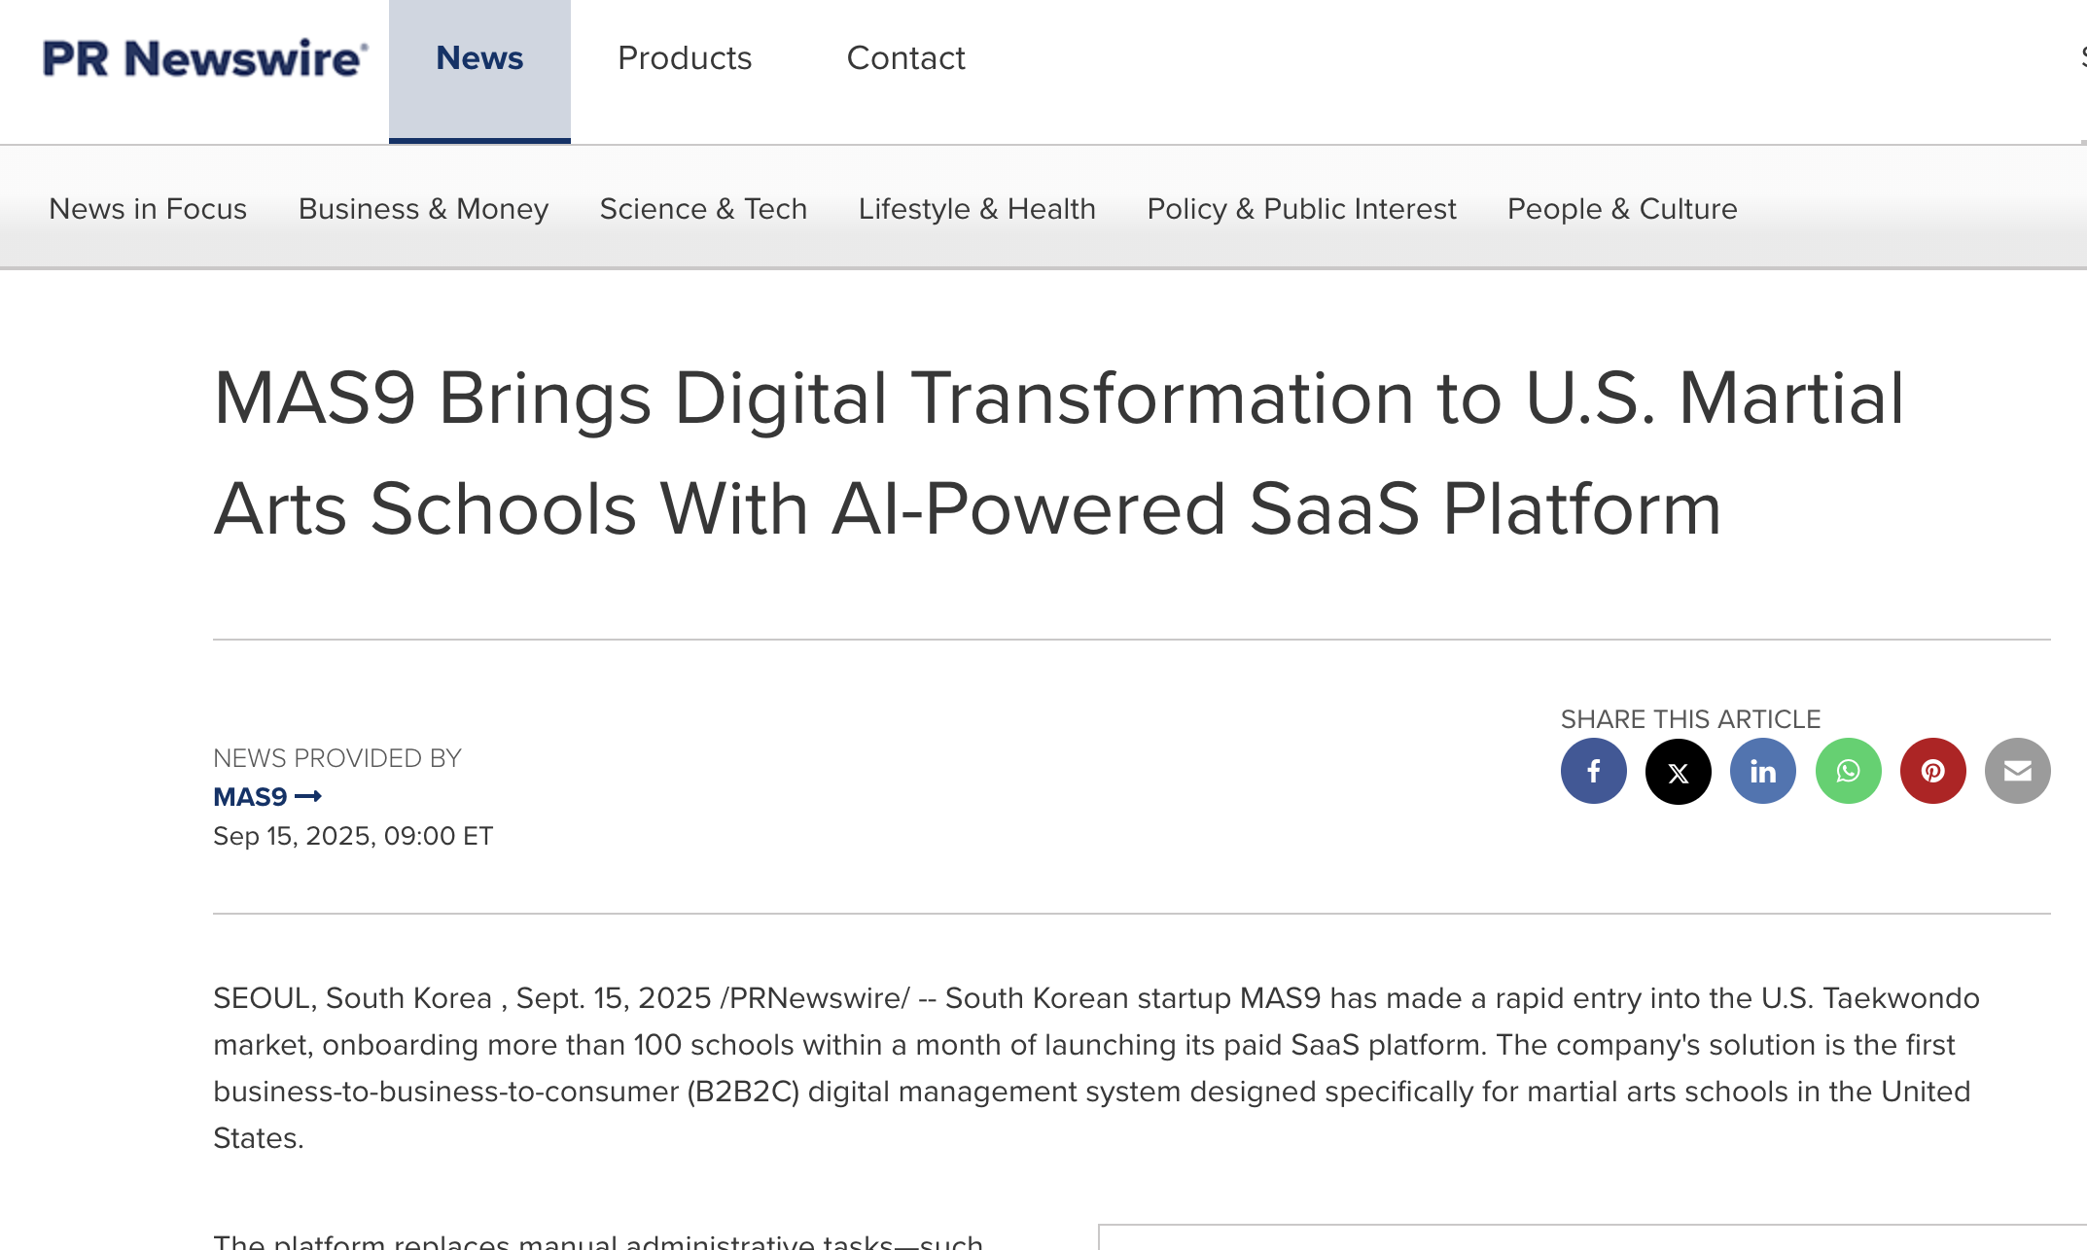Share the article on X

[x=1678, y=771]
